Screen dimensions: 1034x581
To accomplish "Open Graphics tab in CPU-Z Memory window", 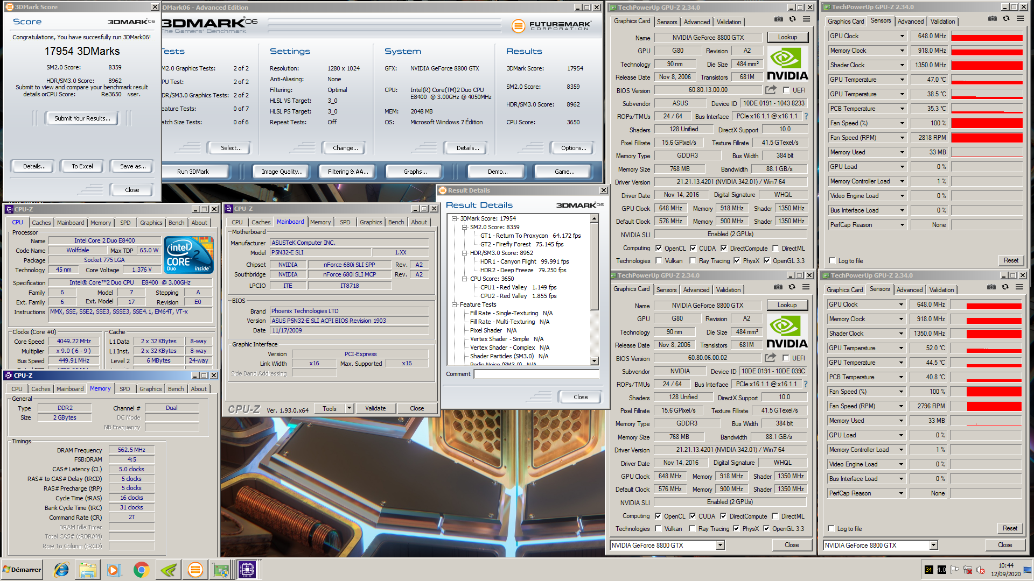I will click(151, 389).
